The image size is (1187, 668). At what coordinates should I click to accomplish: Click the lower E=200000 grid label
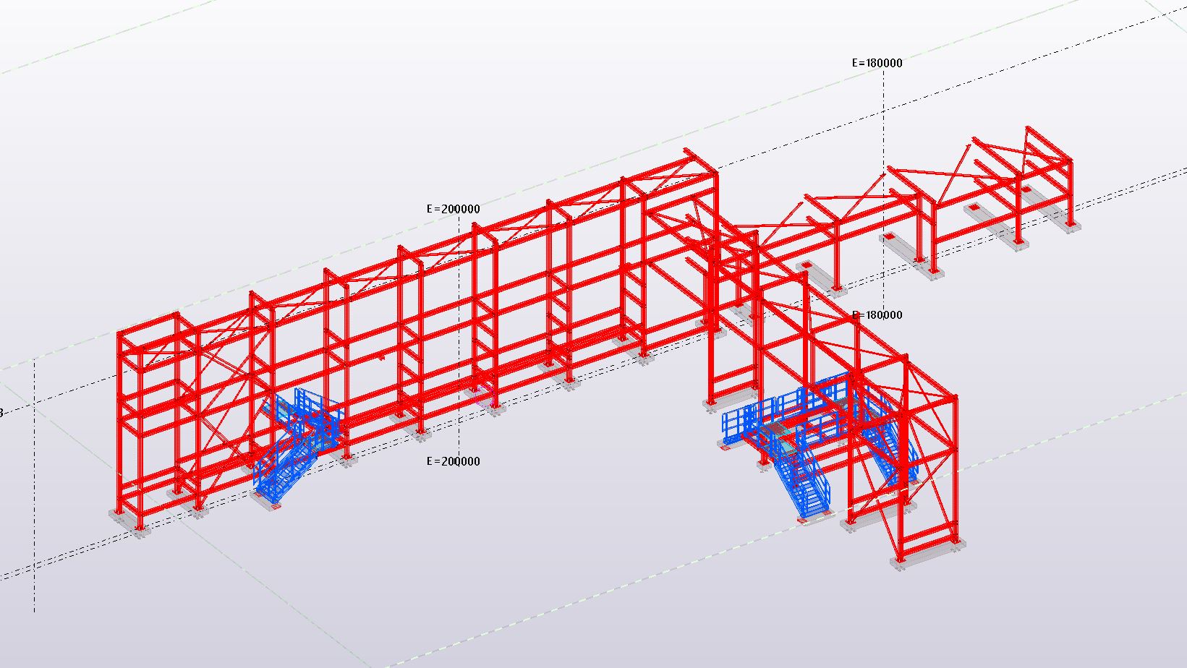coord(453,461)
